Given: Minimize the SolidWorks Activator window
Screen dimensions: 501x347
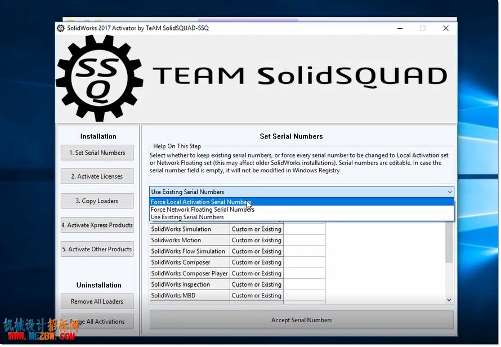Looking at the screenshot, I should 400,28.
